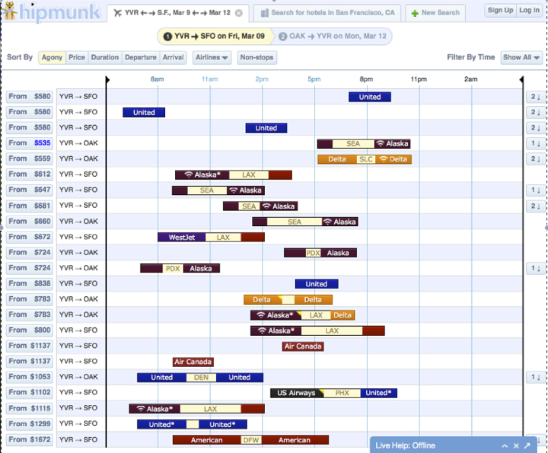
Task: Click the Log In button
Action: point(529,10)
